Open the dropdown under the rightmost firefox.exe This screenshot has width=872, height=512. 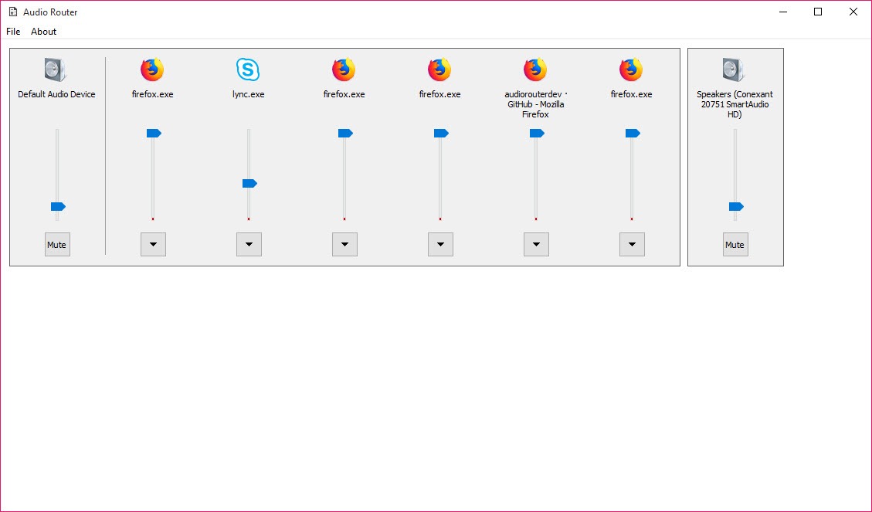632,245
